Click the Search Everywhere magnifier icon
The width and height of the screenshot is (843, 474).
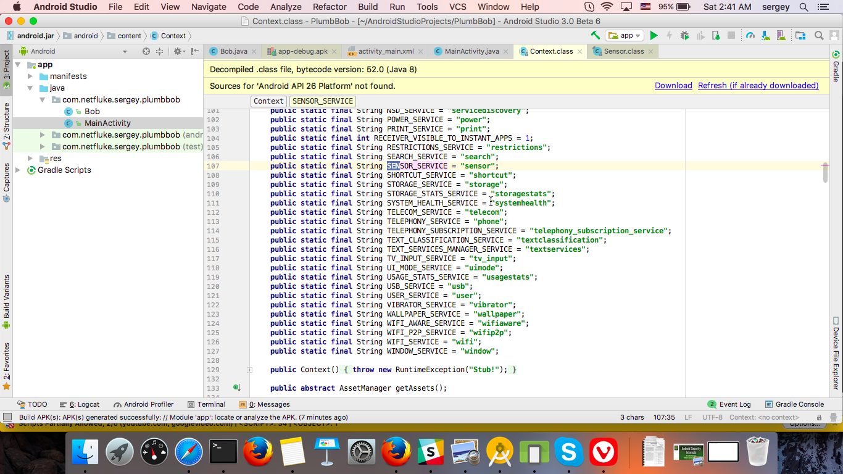(x=819, y=36)
